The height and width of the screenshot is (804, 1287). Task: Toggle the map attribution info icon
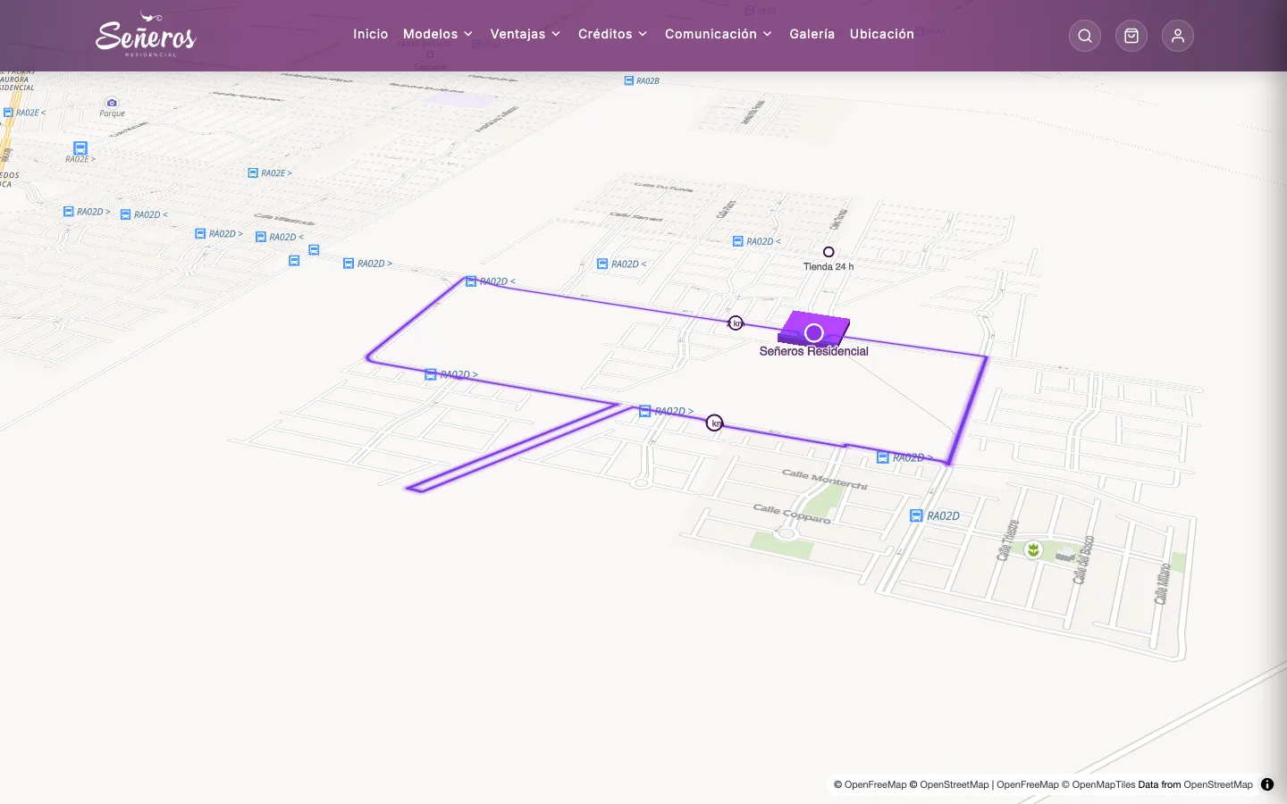tap(1267, 784)
